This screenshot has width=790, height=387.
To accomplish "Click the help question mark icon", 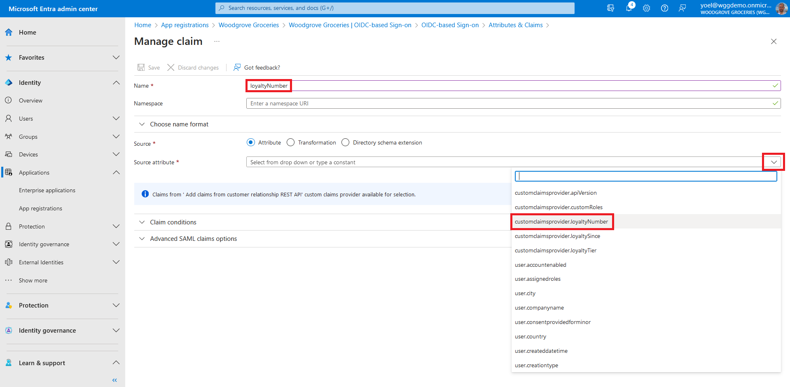I will point(664,8).
